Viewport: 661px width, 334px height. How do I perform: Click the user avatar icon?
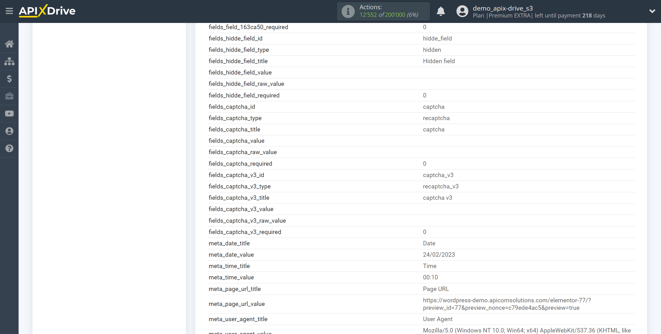(x=462, y=11)
